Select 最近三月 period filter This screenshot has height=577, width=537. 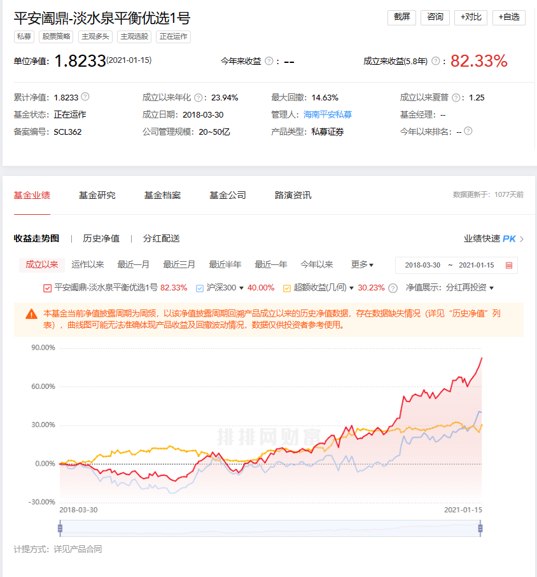click(179, 264)
